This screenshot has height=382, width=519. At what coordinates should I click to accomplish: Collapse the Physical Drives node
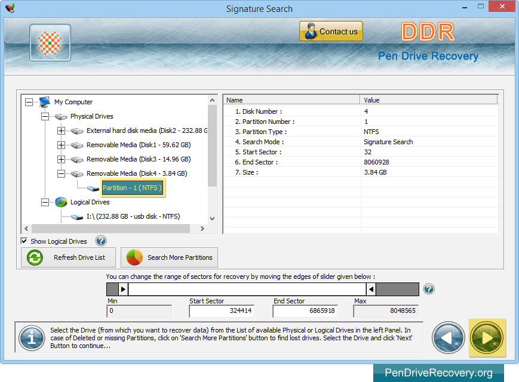point(45,116)
